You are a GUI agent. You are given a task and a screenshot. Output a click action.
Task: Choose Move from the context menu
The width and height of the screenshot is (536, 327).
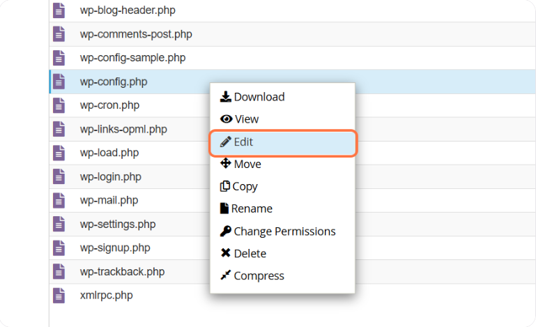pos(247,164)
